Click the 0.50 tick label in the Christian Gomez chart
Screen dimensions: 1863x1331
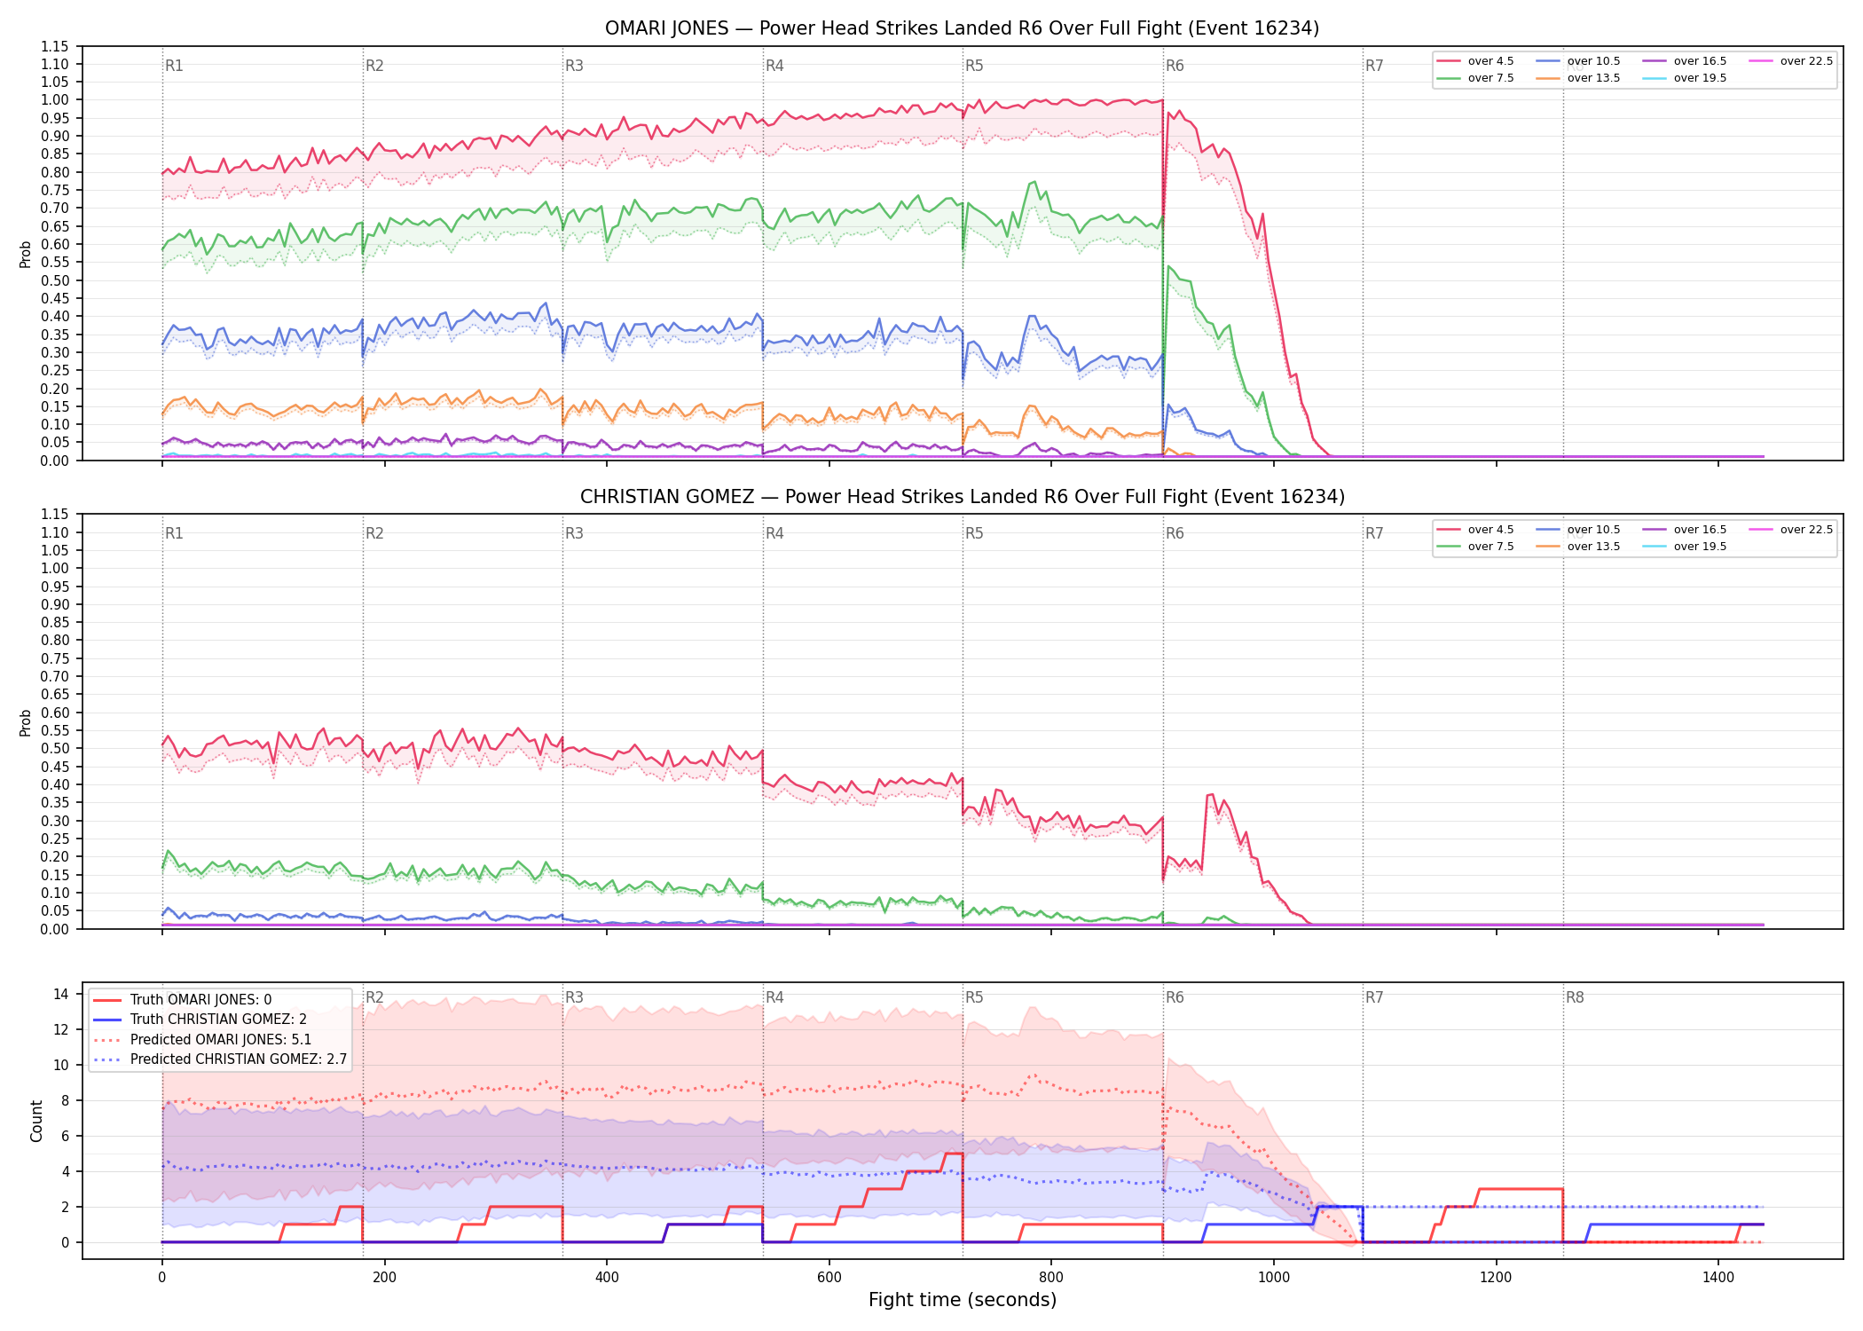coord(55,748)
